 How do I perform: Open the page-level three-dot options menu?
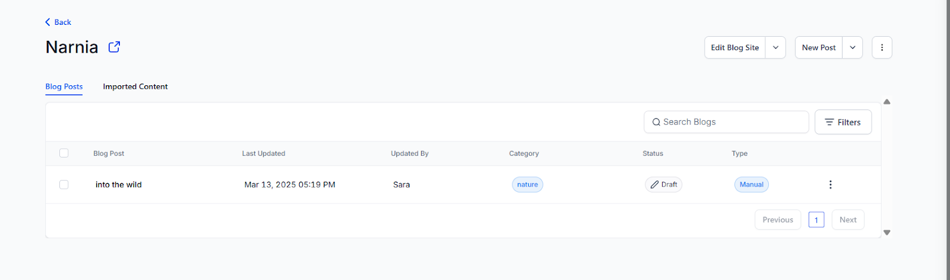(x=882, y=47)
